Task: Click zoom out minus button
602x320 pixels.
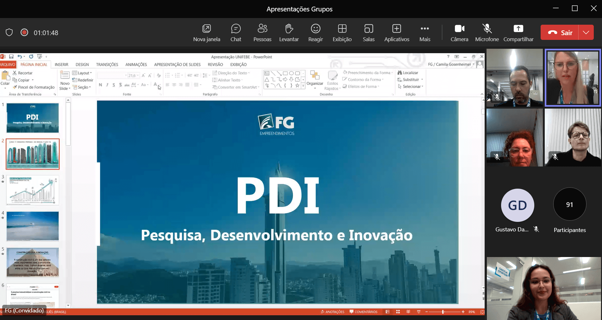Action: point(426,312)
